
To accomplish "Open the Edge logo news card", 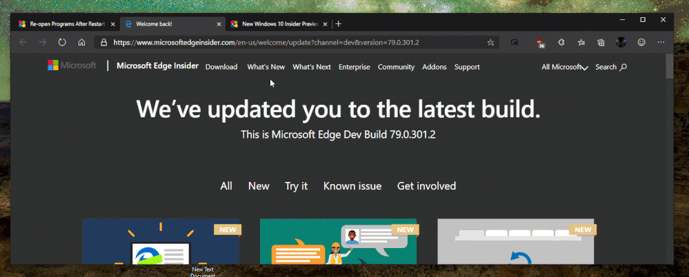I will [x=161, y=241].
